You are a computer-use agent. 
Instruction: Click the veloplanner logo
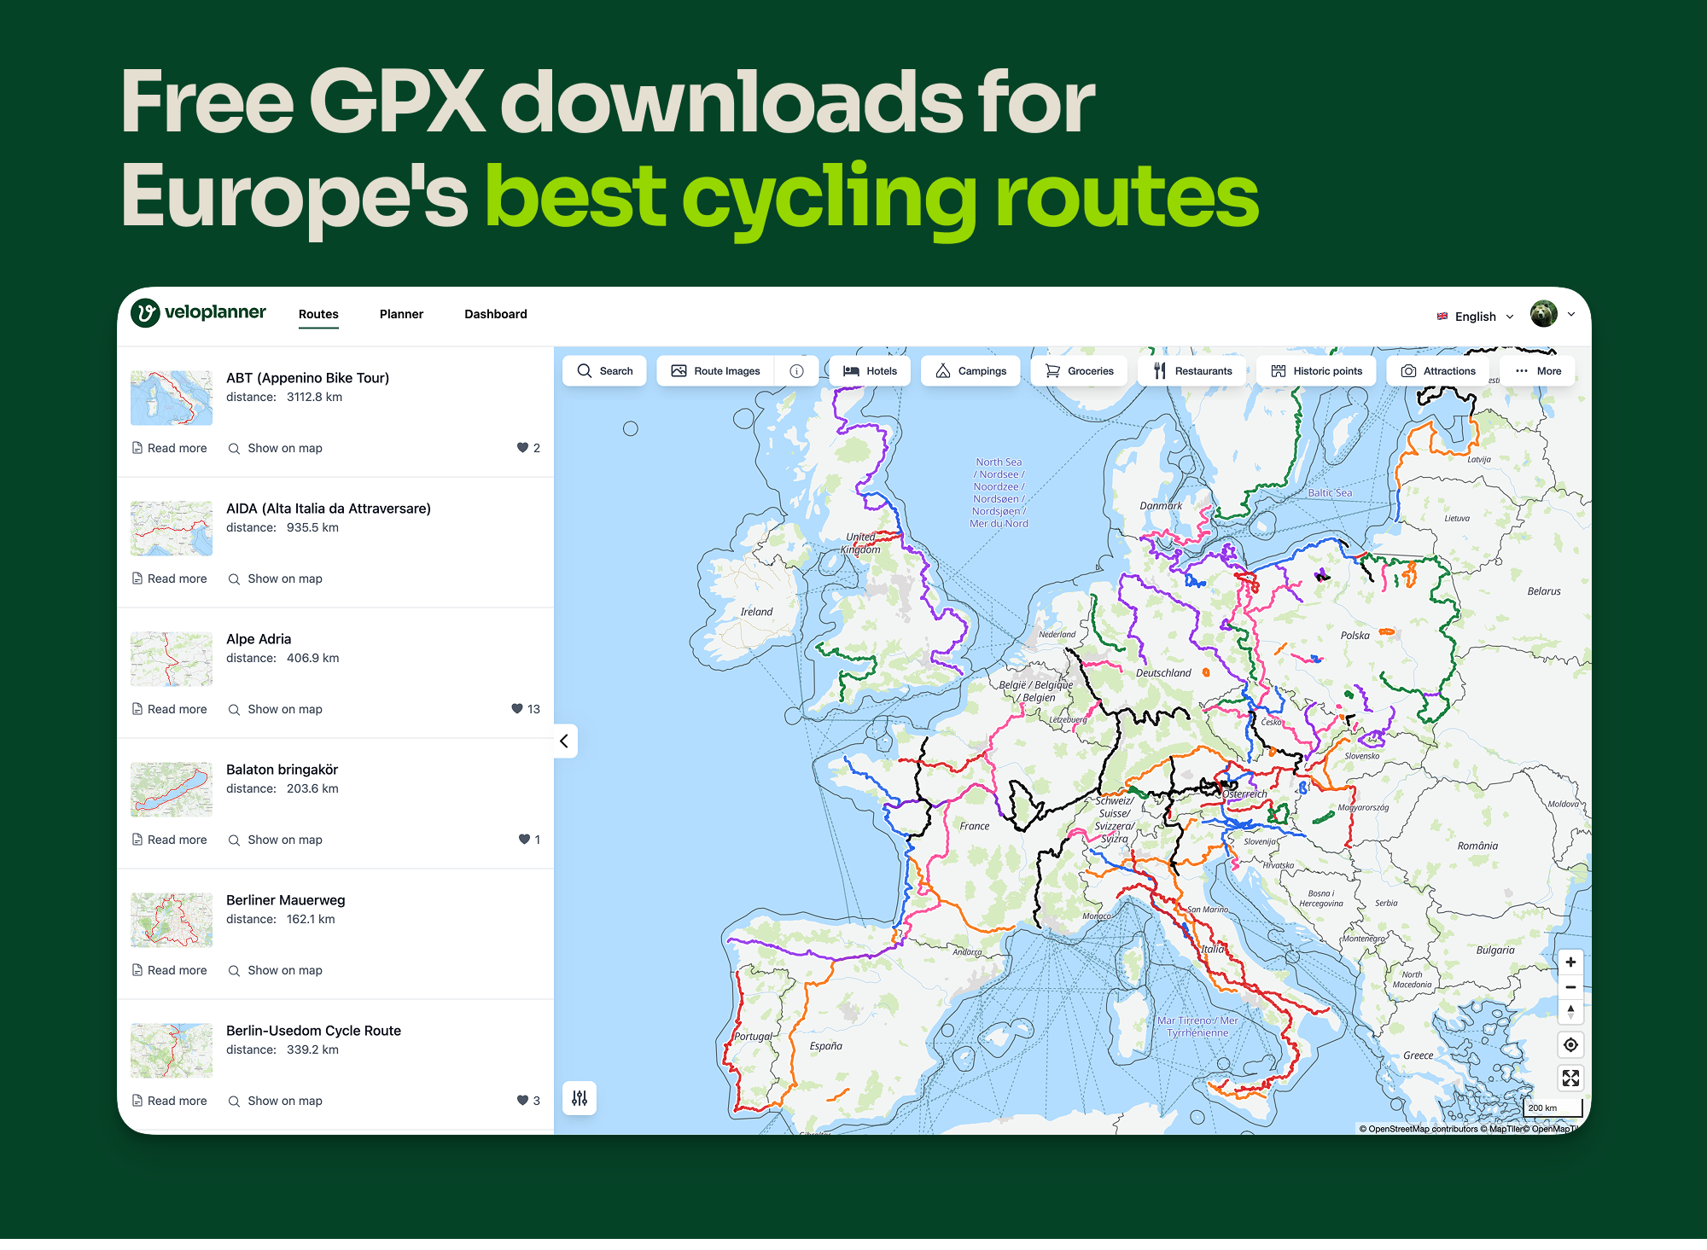pos(199,313)
